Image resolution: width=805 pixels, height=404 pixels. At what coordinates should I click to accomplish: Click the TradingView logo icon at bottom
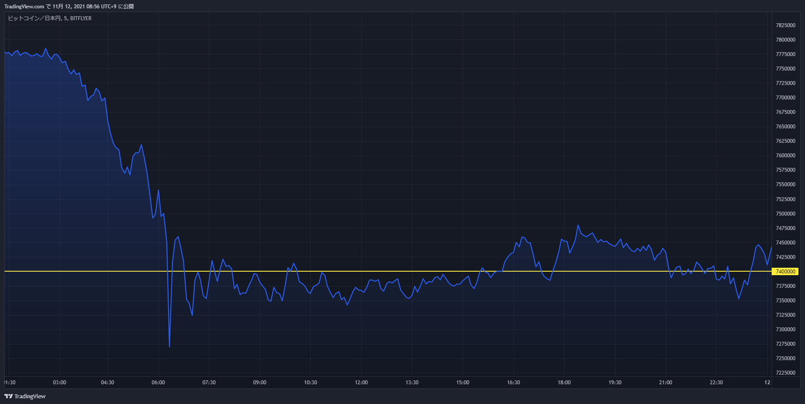[x=8, y=396]
